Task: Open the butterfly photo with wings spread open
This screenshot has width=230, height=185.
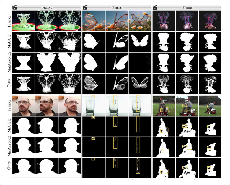Action: tap(140, 21)
